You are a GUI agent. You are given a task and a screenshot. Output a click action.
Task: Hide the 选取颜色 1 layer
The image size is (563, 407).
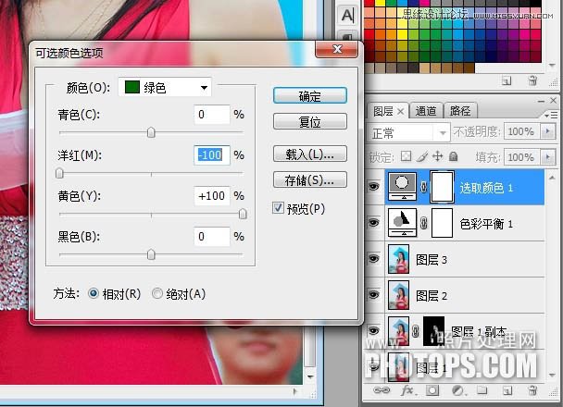click(373, 187)
